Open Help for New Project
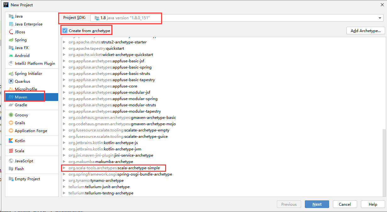Image resolution: width=387 pixels, height=212 pixels. 373,204
